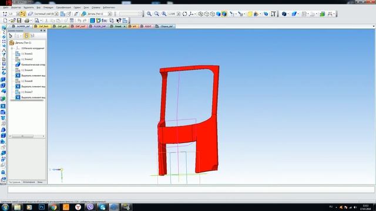Toggle the blue panel icon beside Variables f(x)
Image resolution: width=376 pixels, height=211 pixels.
click(x=92, y=21)
